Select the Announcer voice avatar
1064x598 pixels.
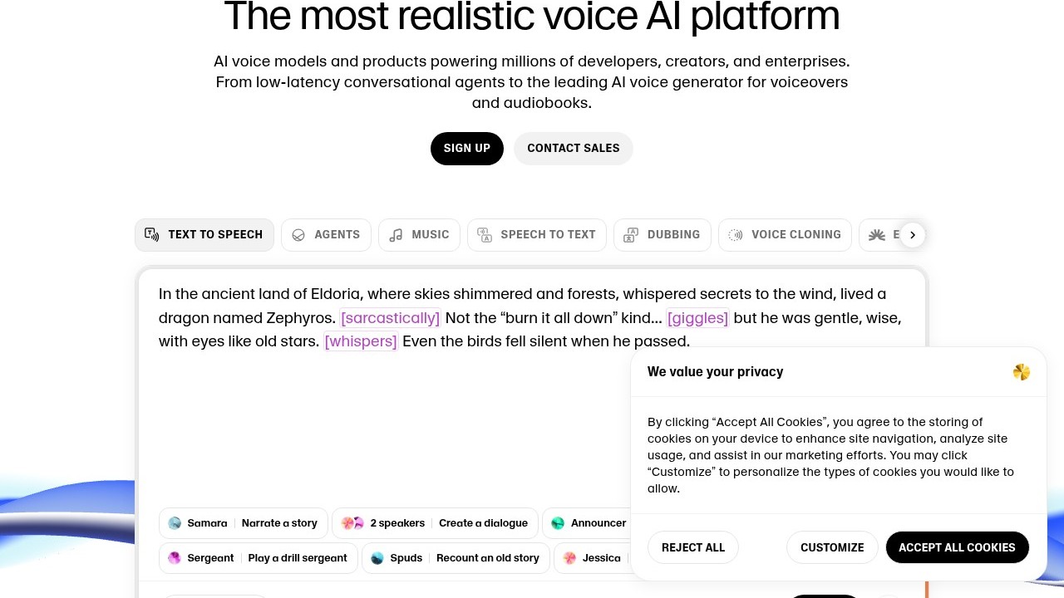click(558, 523)
